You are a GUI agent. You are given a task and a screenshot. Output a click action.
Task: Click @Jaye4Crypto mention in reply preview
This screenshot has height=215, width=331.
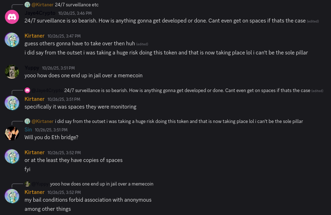tap(47, 90)
